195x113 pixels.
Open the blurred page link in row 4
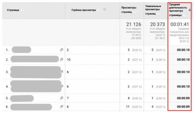click(36, 86)
